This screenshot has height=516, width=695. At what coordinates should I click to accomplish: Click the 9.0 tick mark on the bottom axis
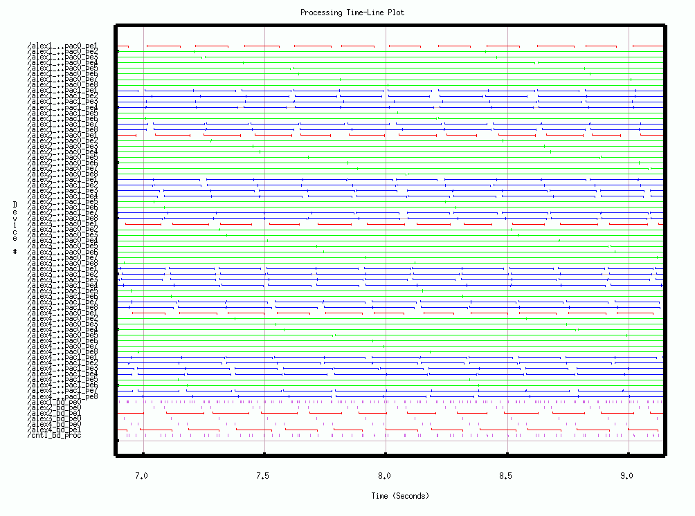coord(629,454)
